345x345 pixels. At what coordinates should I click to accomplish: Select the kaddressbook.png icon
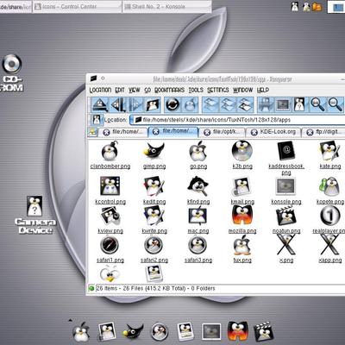(x=286, y=151)
